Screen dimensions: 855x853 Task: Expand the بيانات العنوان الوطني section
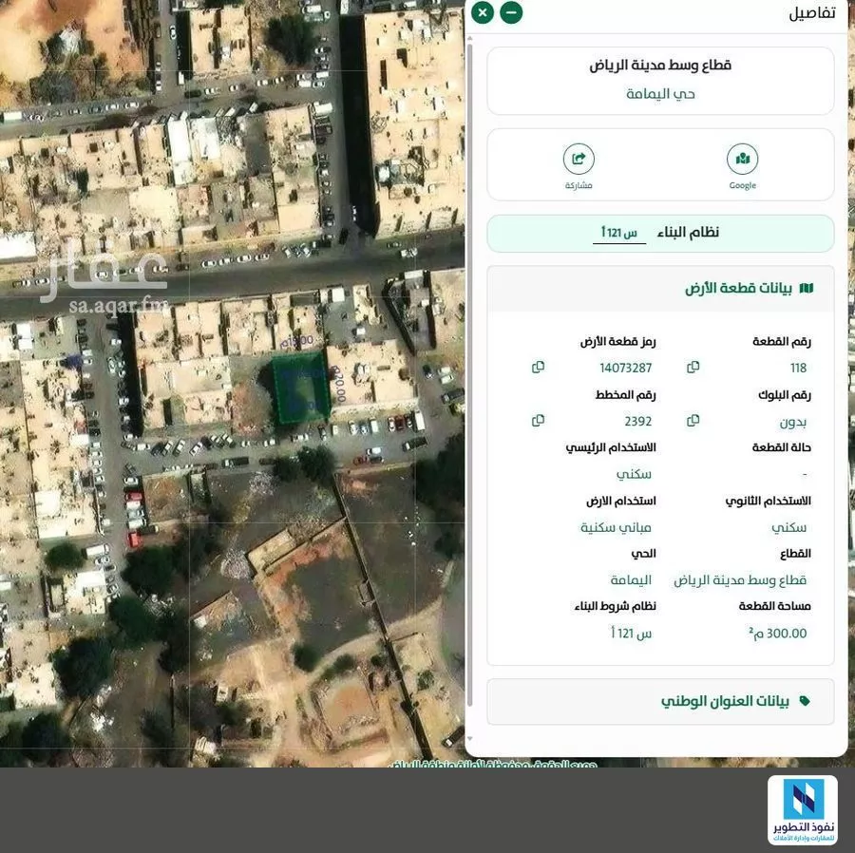point(660,701)
